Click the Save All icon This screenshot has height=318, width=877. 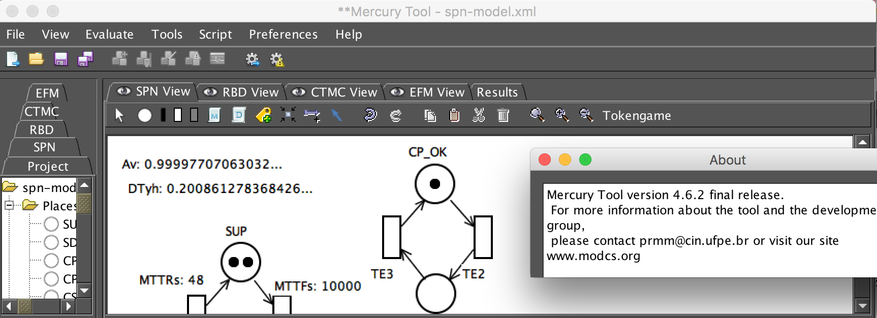pyautogui.click(x=85, y=59)
